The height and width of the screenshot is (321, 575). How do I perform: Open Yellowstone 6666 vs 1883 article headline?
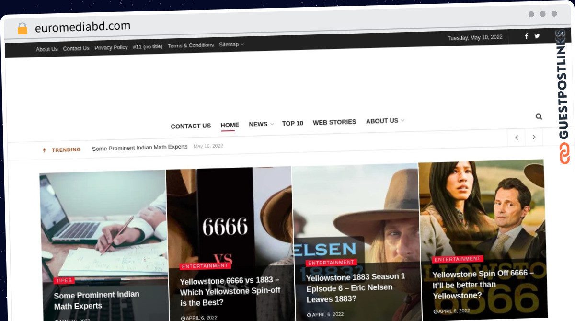click(x=230, y=291)
